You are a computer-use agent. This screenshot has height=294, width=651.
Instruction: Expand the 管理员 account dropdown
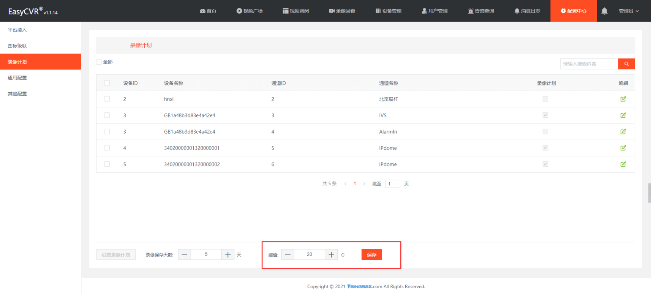[x=629, y=11]
